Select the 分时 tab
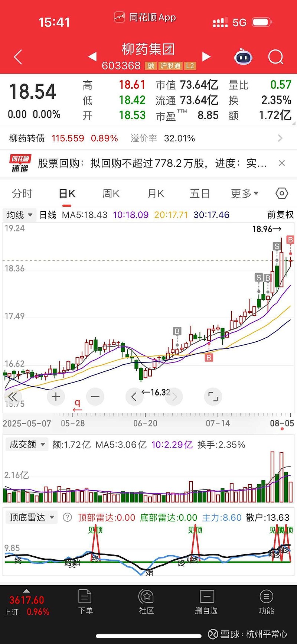The height and width of the screenshot is (644, 297). (22, 193)
